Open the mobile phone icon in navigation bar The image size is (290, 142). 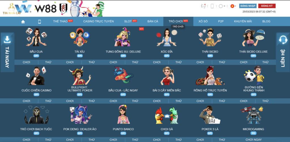(39, 22)
